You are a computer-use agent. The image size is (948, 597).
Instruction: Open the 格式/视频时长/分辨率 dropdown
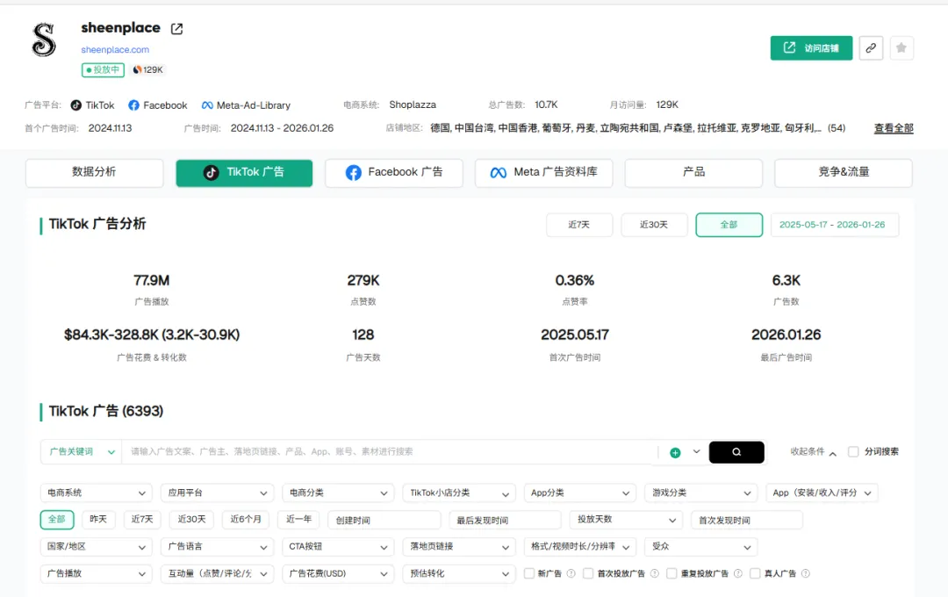[x=580, y=547]
